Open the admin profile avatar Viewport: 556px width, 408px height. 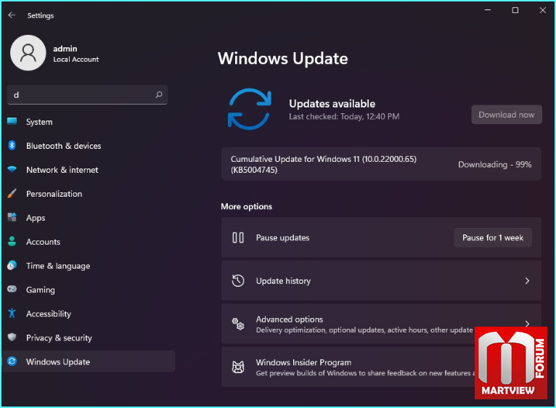(x=28, y=53)
